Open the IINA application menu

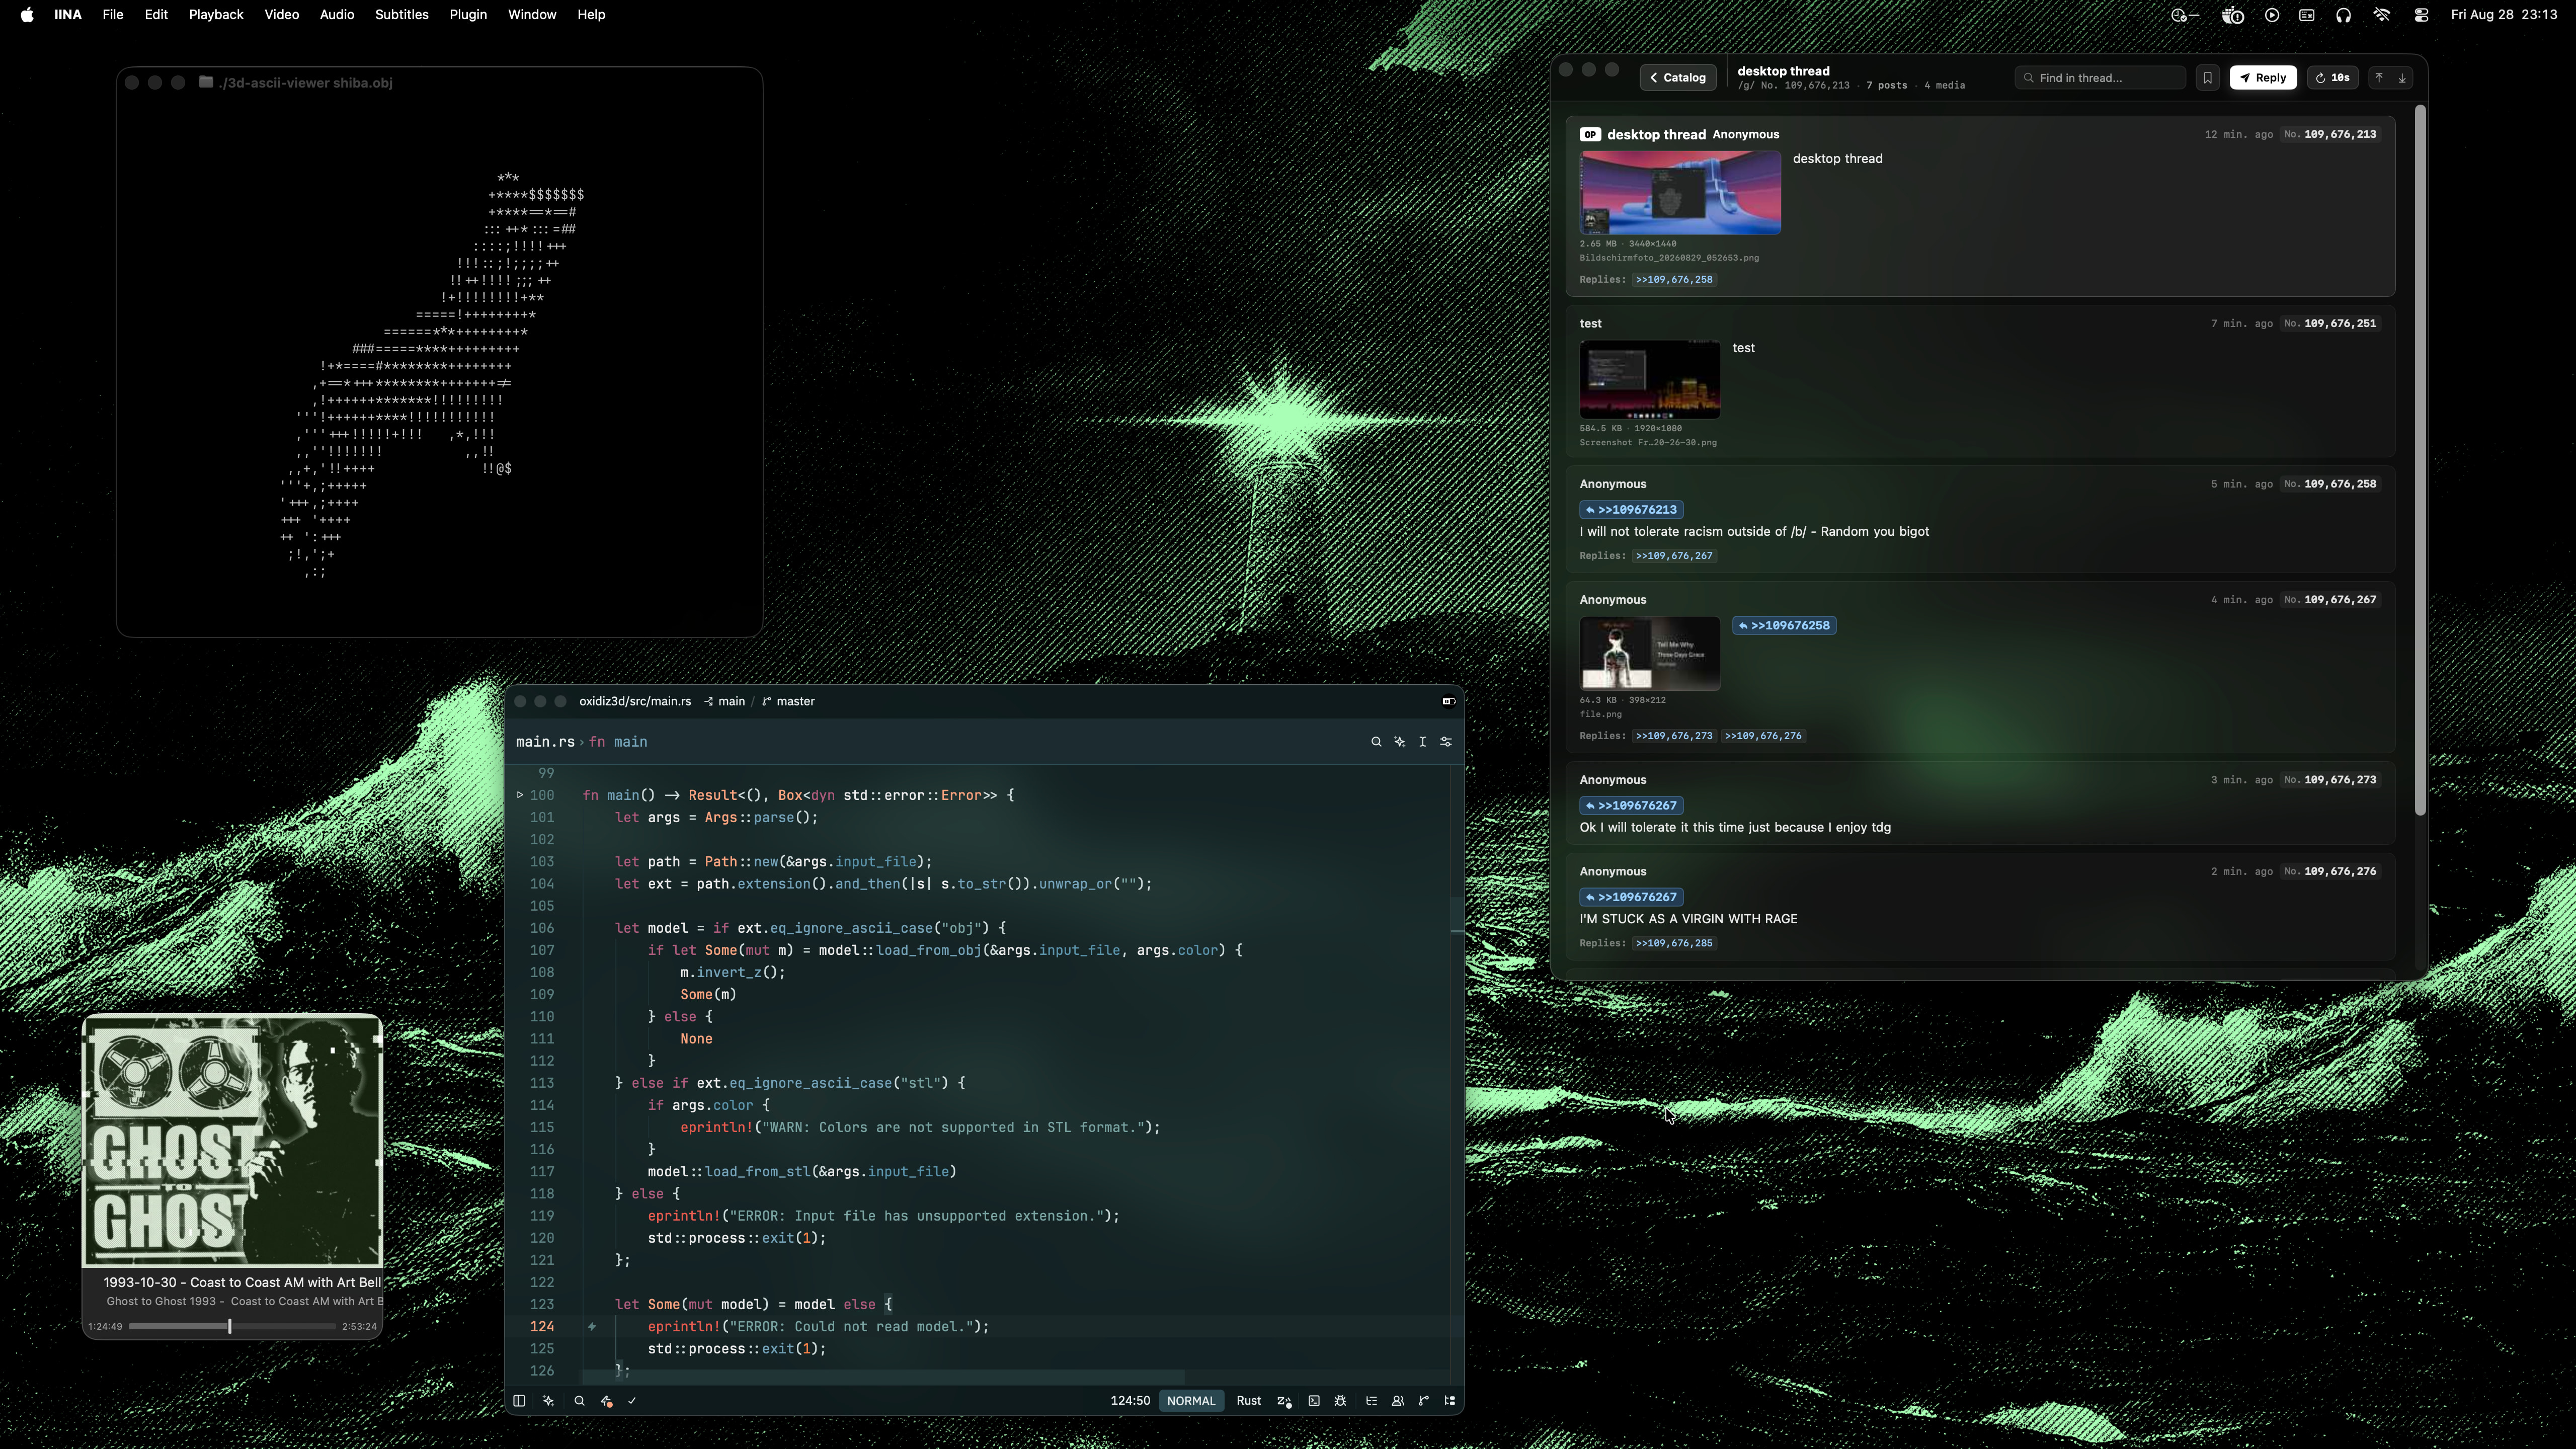pos(68,15)
